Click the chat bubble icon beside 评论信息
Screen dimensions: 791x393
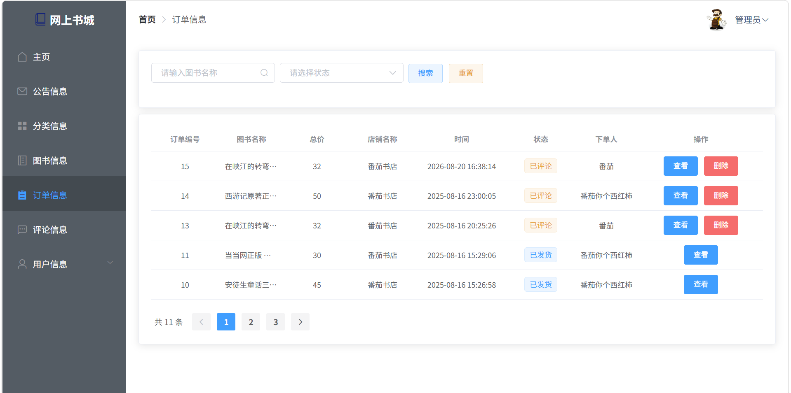coord(22,230)
